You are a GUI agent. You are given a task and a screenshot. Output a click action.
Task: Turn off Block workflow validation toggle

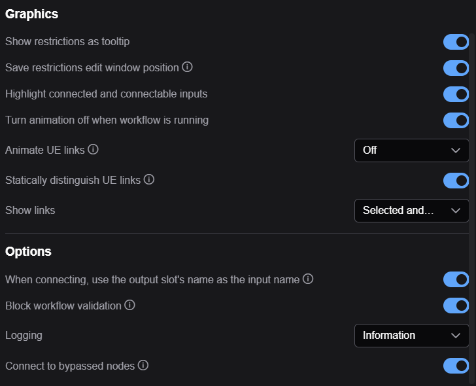[x=456, y=306]
